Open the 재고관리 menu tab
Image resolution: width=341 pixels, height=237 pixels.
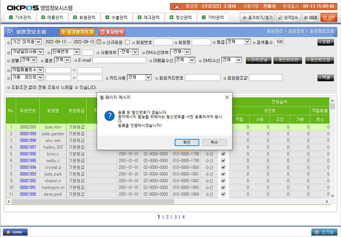click(x=149, y=17)
